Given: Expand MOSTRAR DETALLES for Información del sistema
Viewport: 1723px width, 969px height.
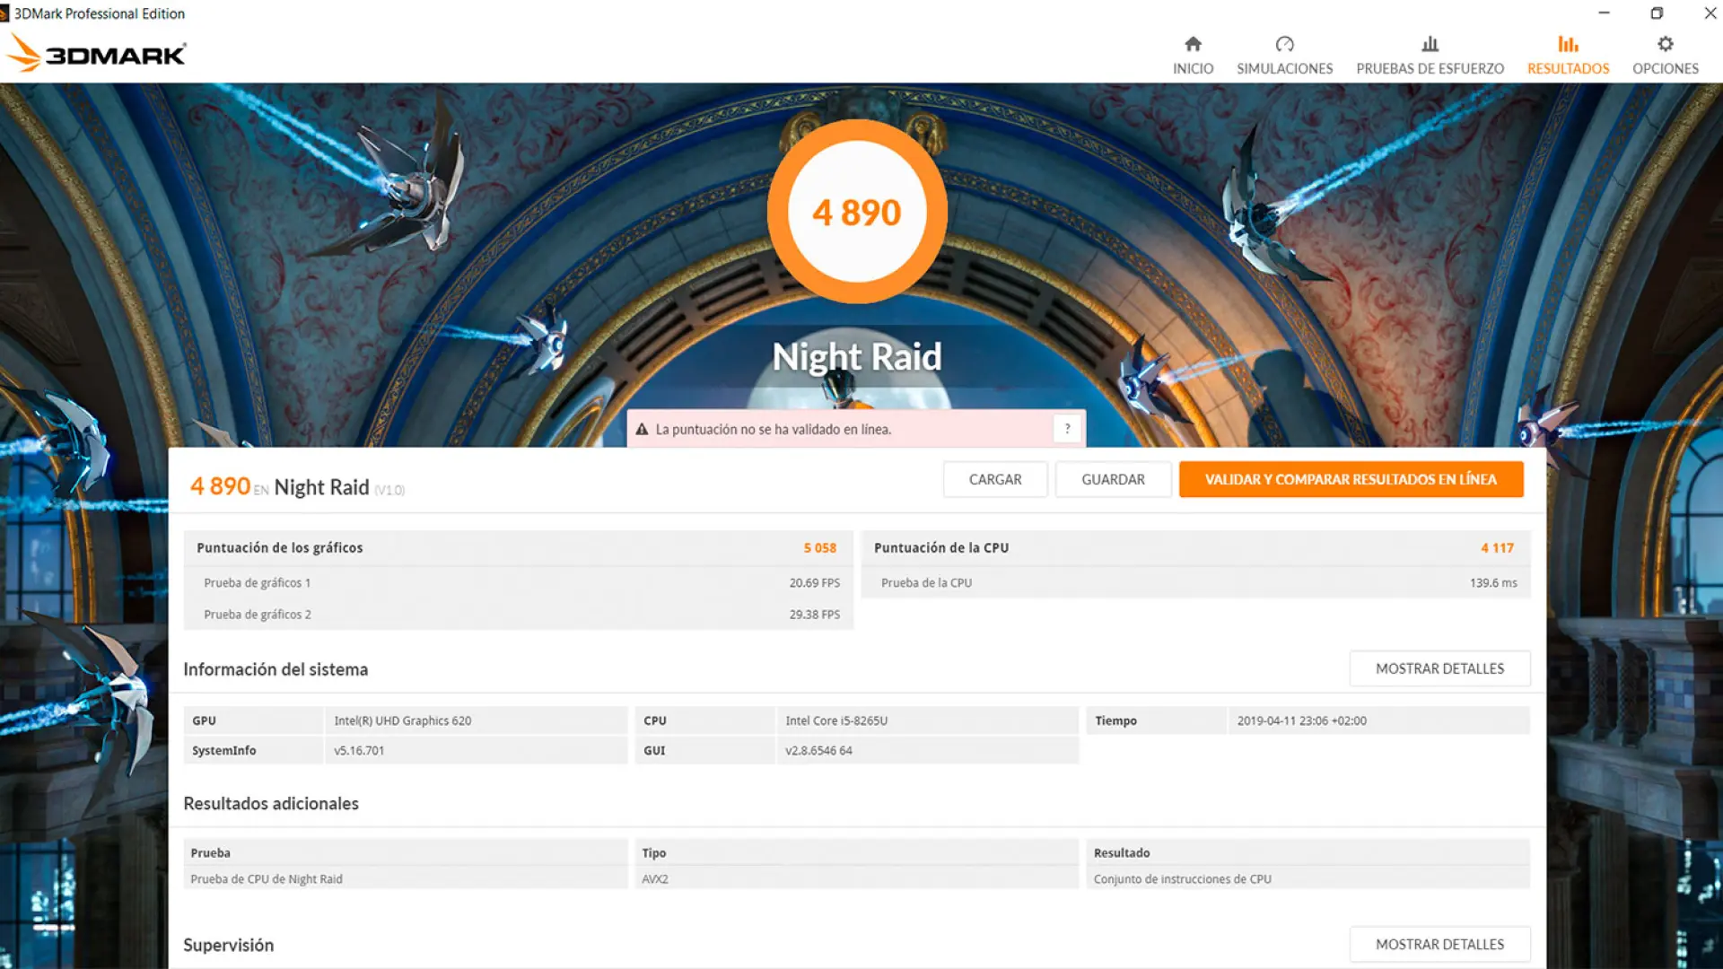Looking at the screenshot, I should click(1439, 668).
